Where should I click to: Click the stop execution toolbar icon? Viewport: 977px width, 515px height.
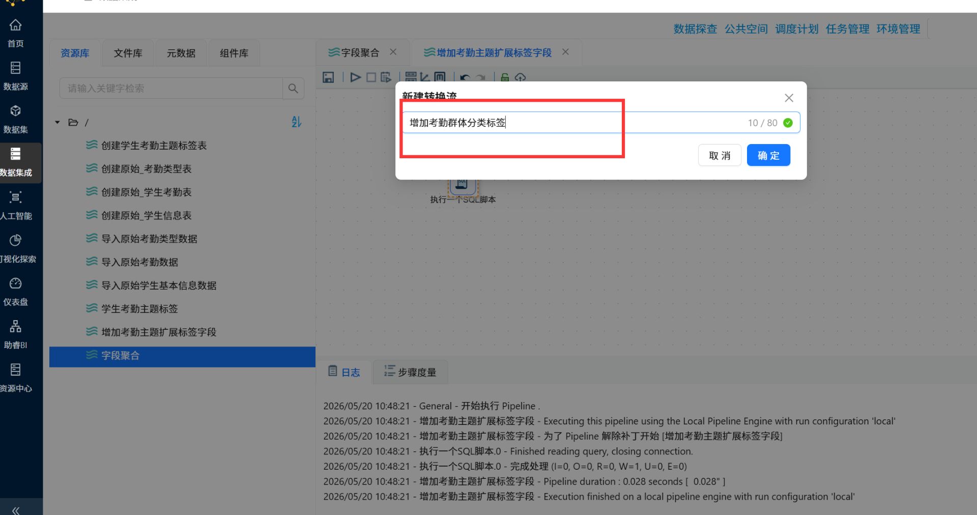tap(371, 77)
